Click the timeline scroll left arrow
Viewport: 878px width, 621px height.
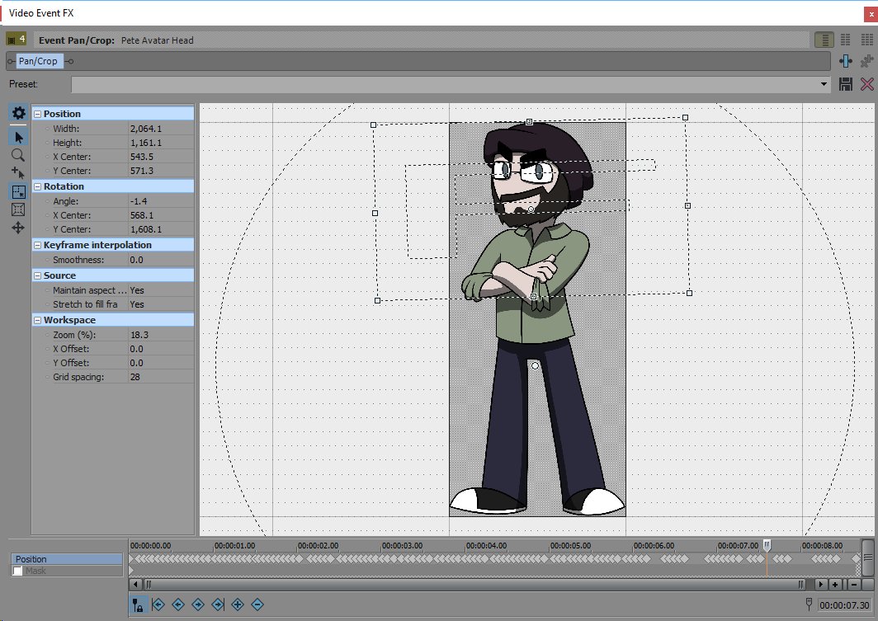[x=135, y=584]
